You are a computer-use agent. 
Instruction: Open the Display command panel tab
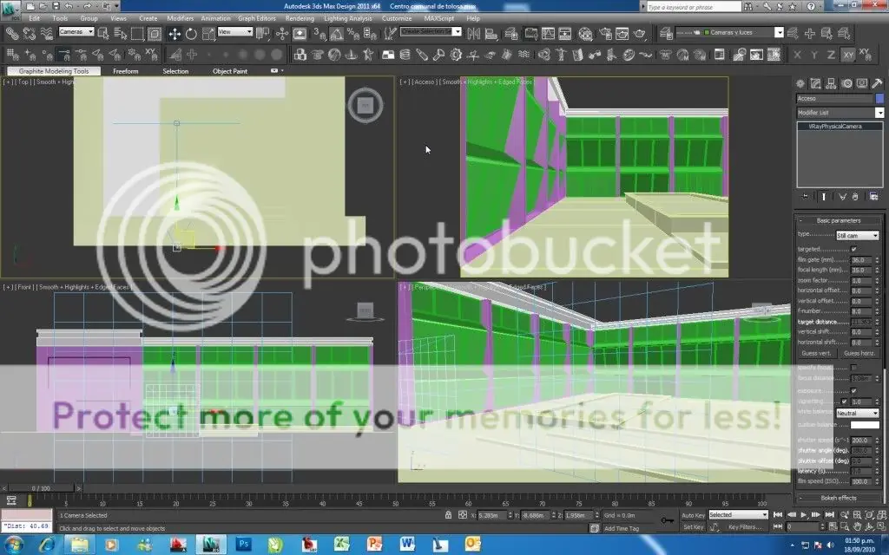coord(862,83)
